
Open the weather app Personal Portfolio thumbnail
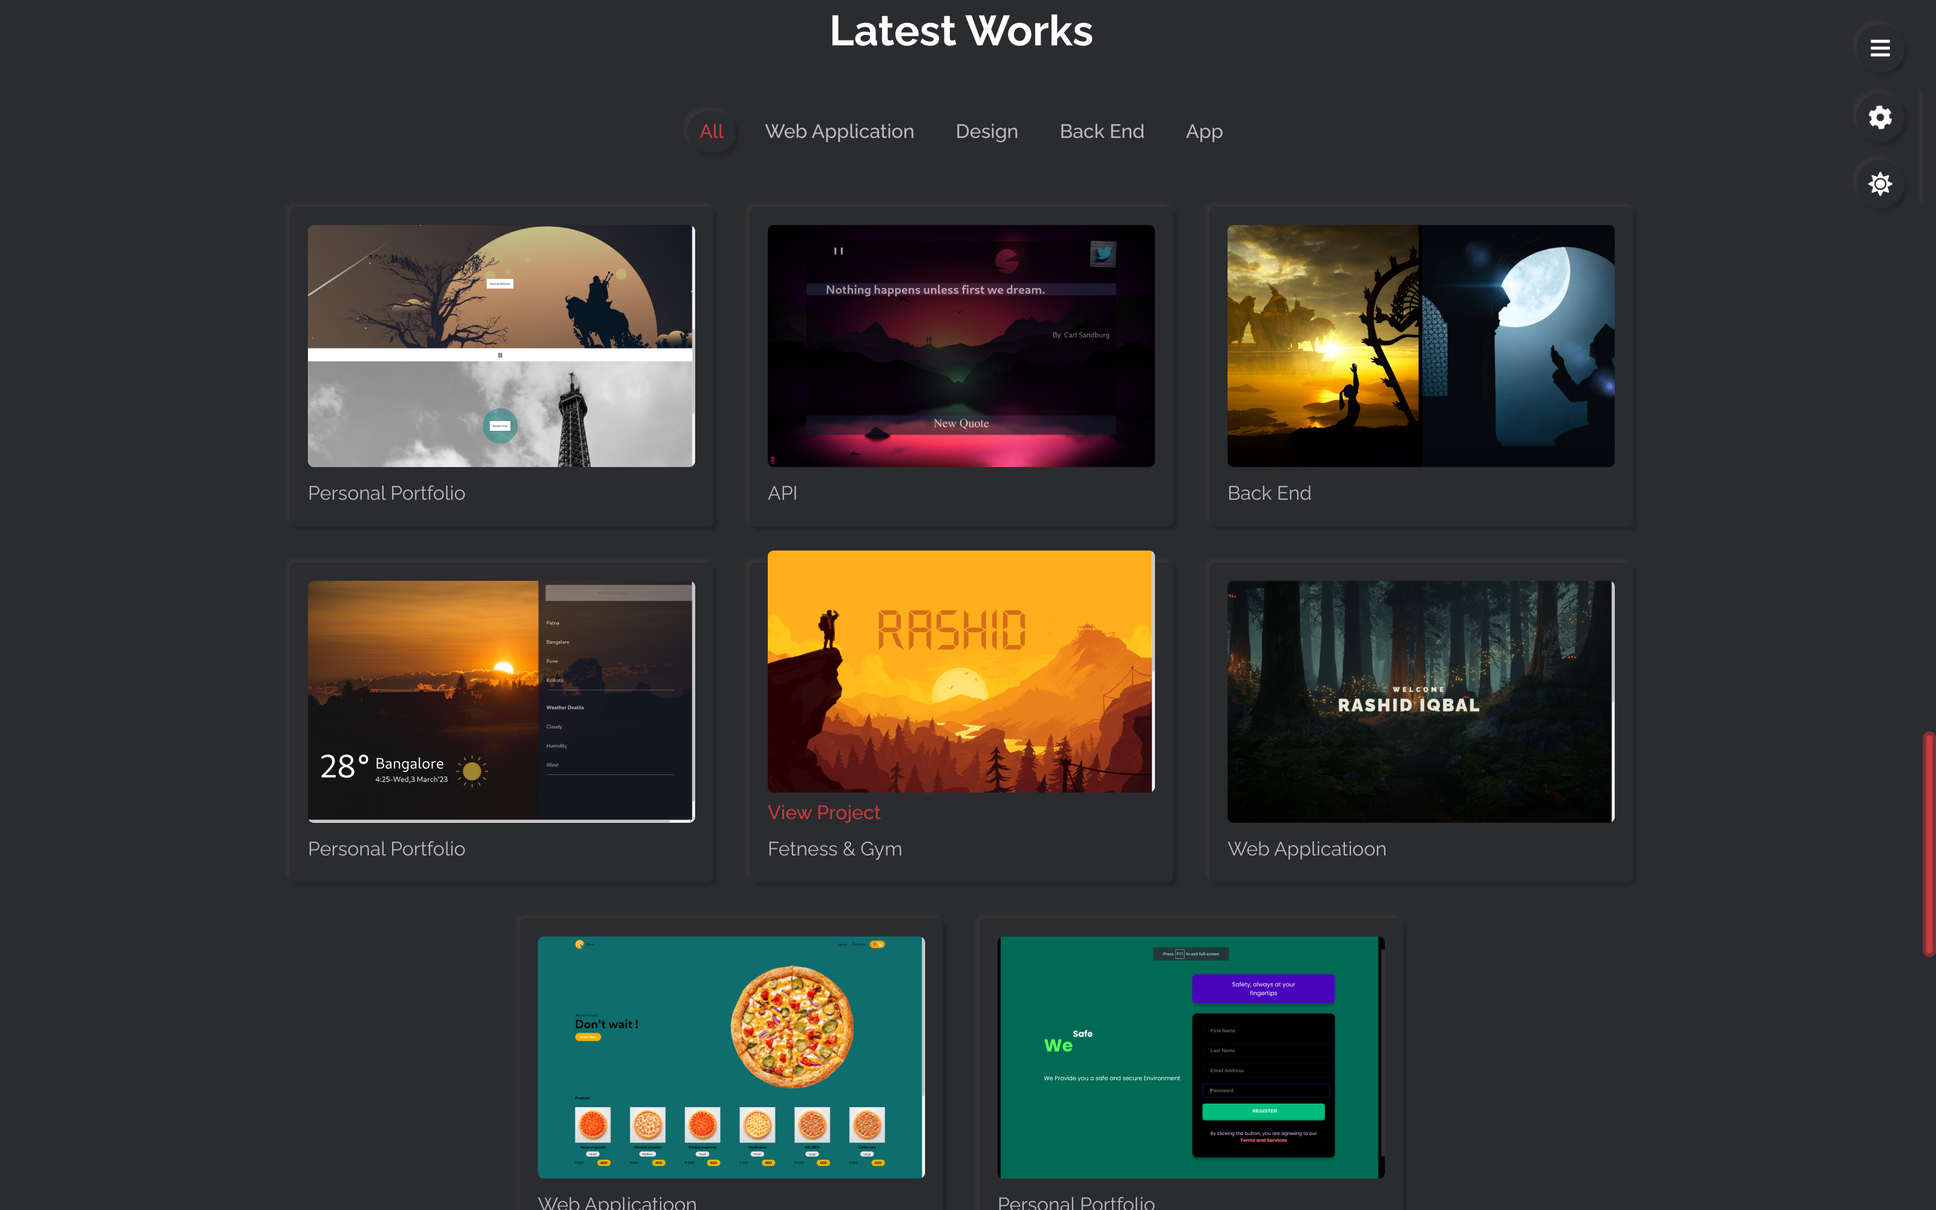click(x=501, y=700)
